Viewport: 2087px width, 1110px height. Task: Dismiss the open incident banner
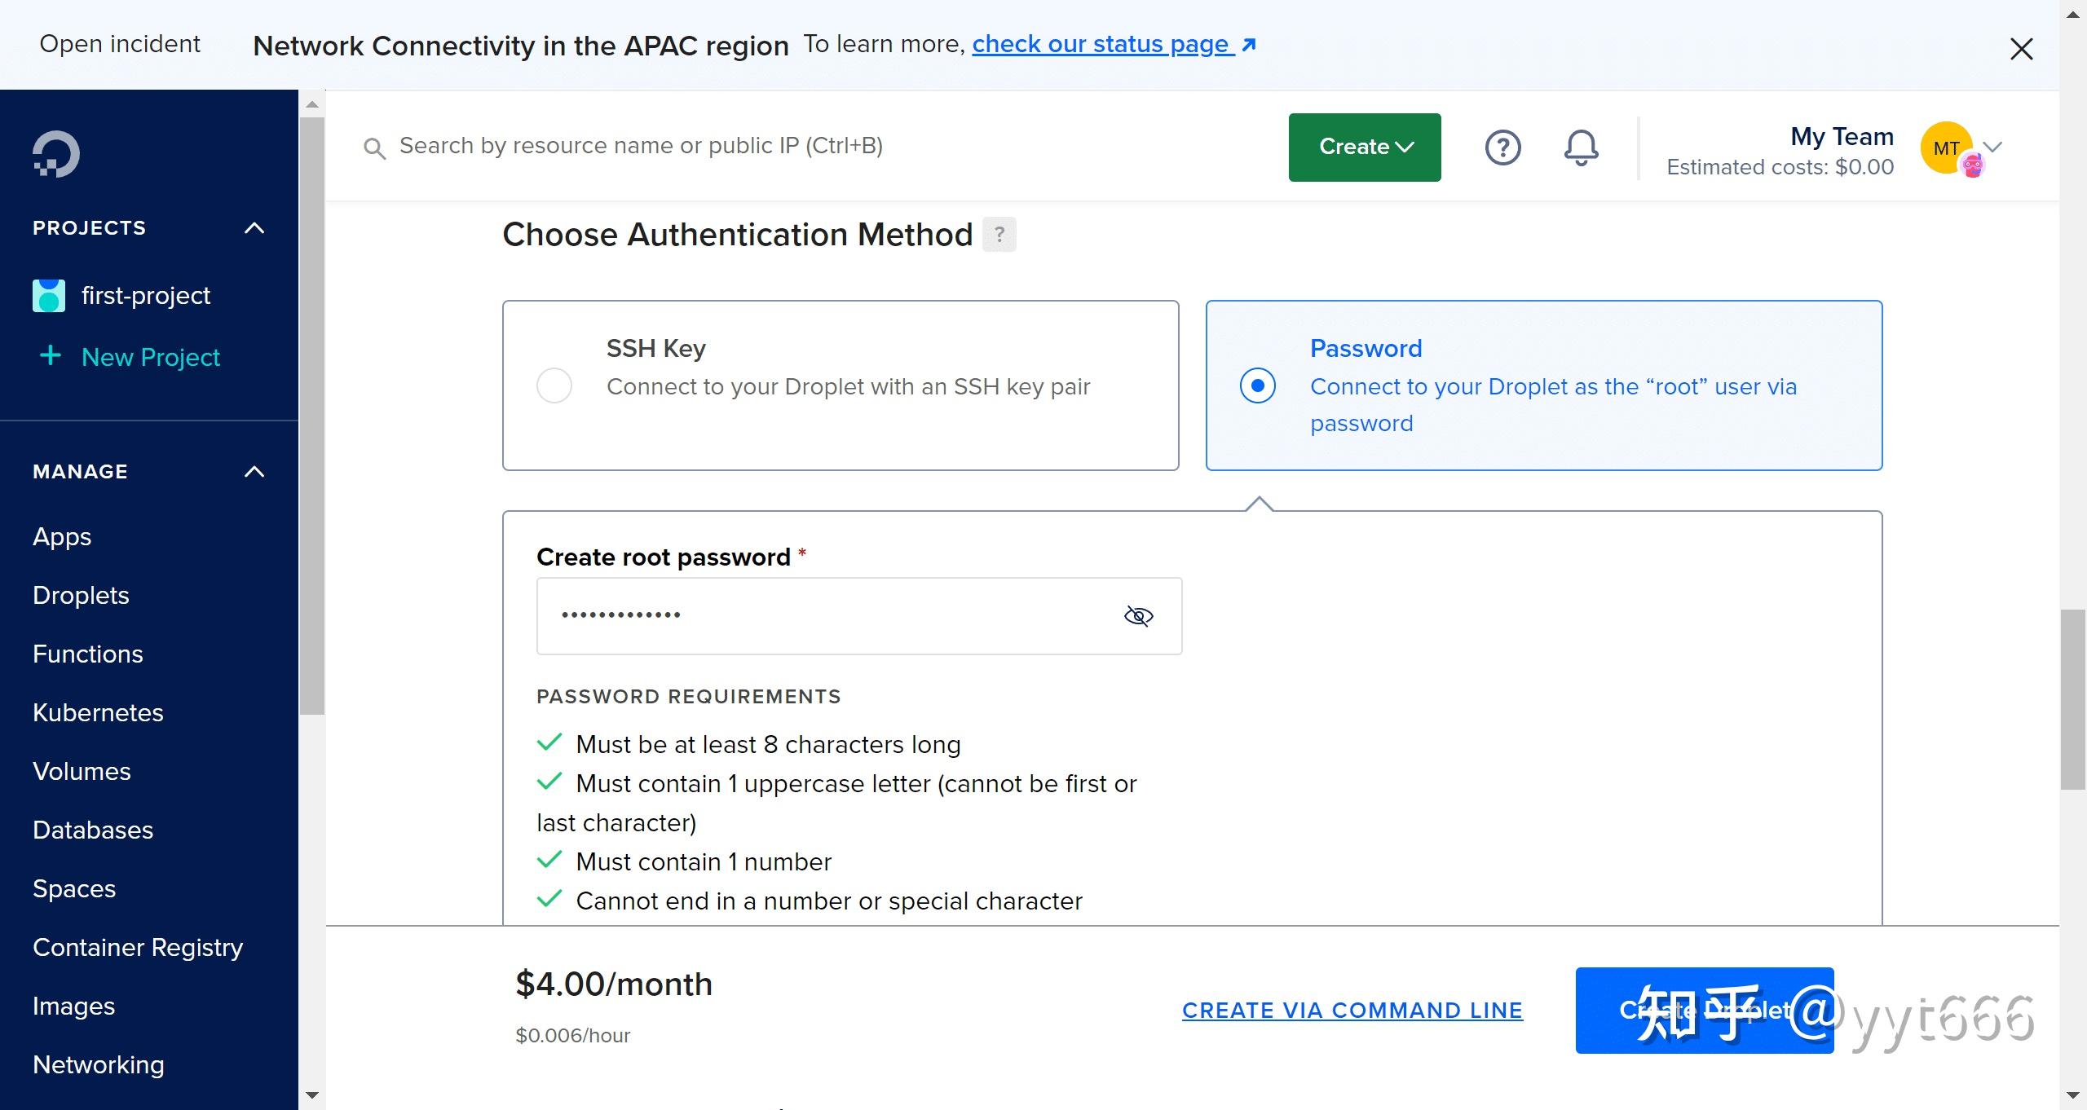[x=2021, y=49]
